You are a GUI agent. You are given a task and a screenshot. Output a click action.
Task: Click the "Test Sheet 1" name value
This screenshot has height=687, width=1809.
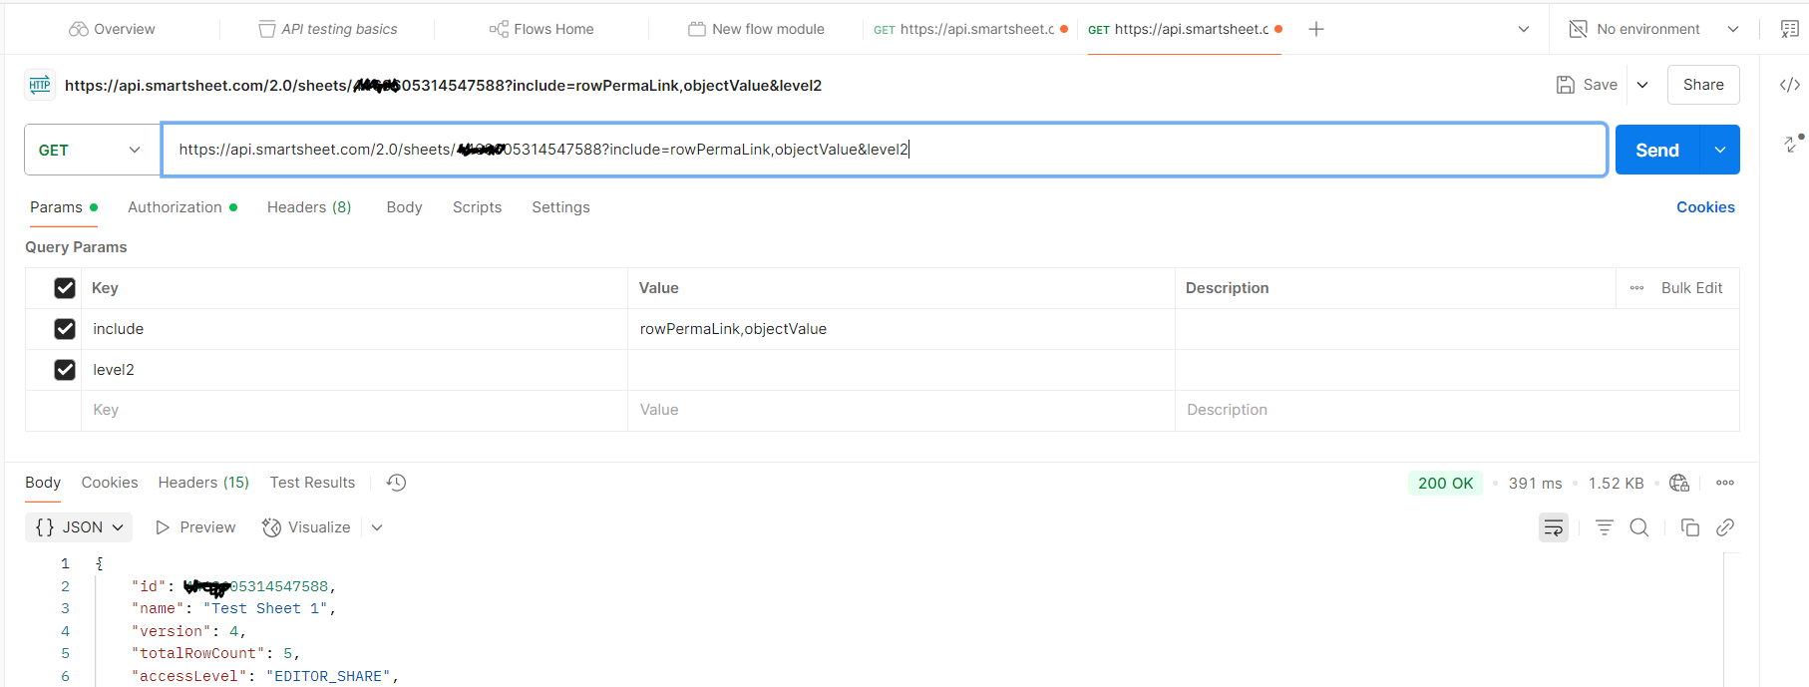pyautogui.click(x=265, y=608)
